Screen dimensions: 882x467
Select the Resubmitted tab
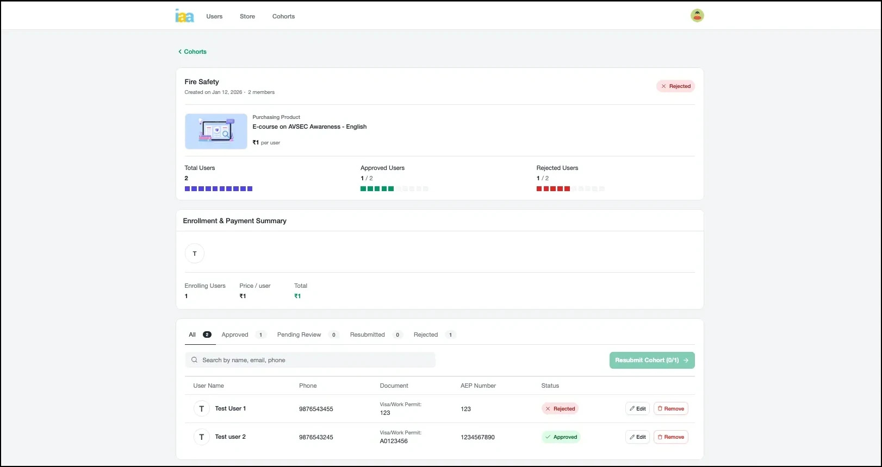367,335
